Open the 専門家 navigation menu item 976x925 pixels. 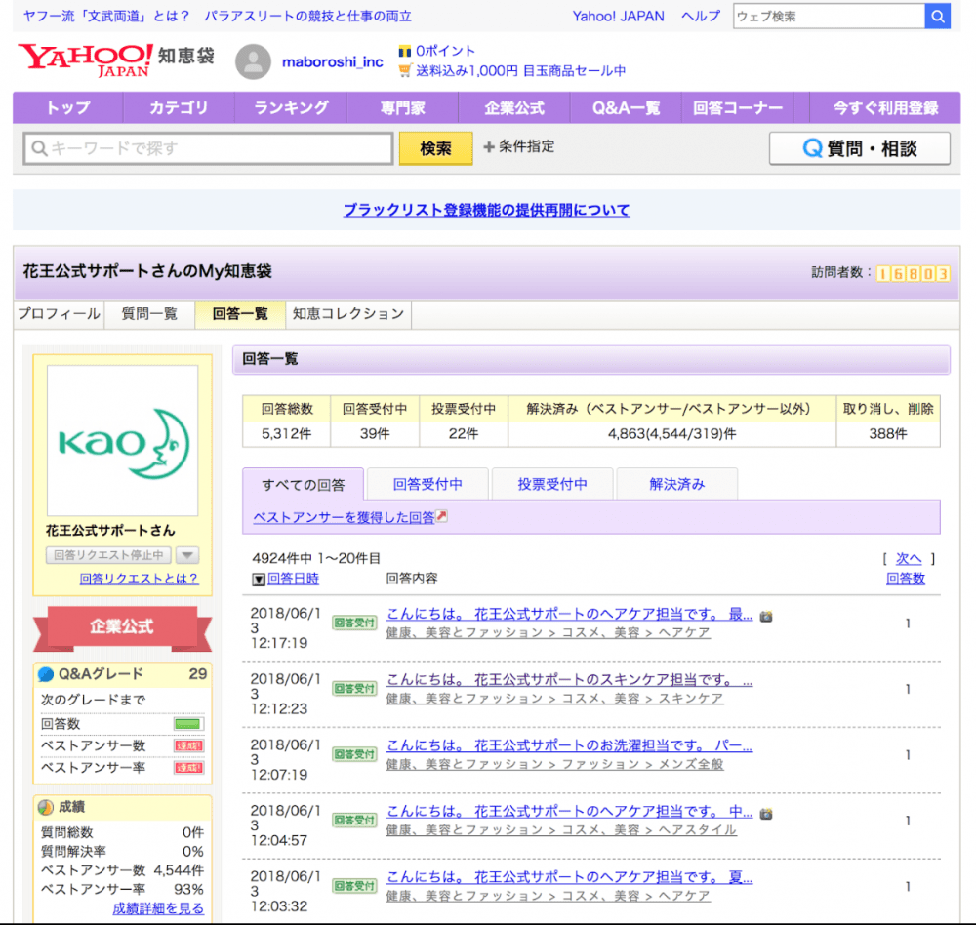point(403,108)
